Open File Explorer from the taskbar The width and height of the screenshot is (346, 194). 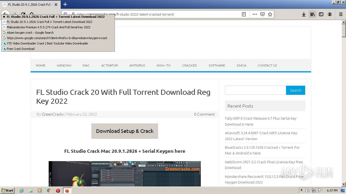[x=31, y=190]
